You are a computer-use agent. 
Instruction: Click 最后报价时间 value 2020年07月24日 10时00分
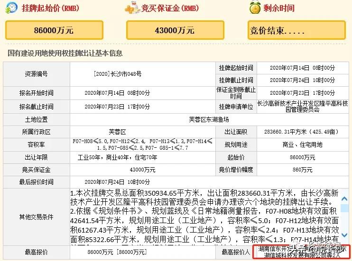pyautogui.click(x=117, y=182)
